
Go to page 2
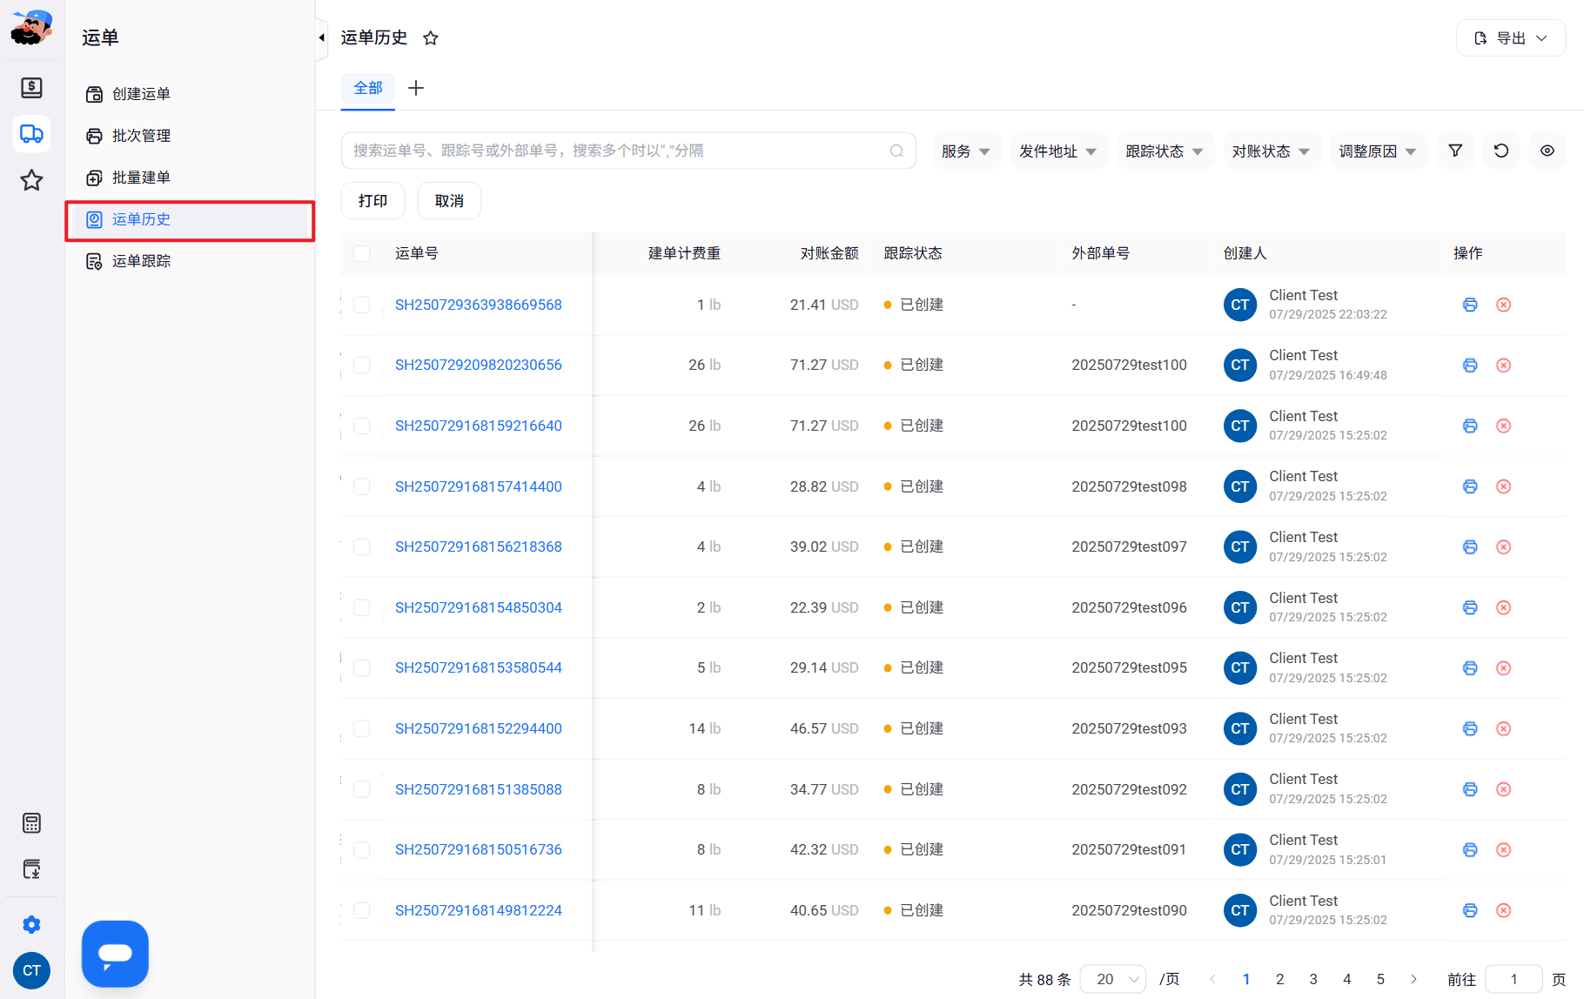click(x=1279, y=979)
